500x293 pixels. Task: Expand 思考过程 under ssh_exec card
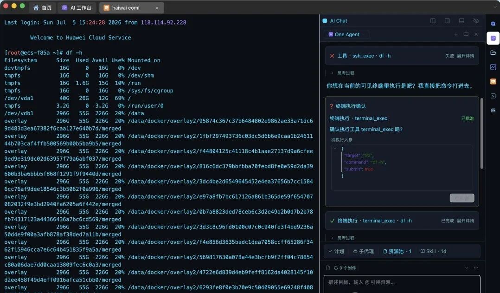tap(343, 73)
